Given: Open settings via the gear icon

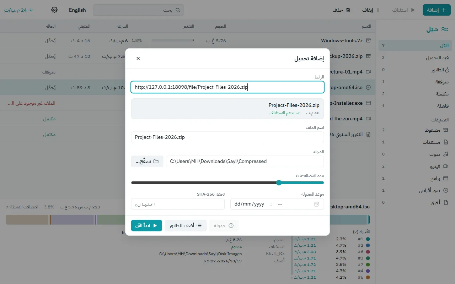Looking at the screenshot, I should [x=54, y=10].
